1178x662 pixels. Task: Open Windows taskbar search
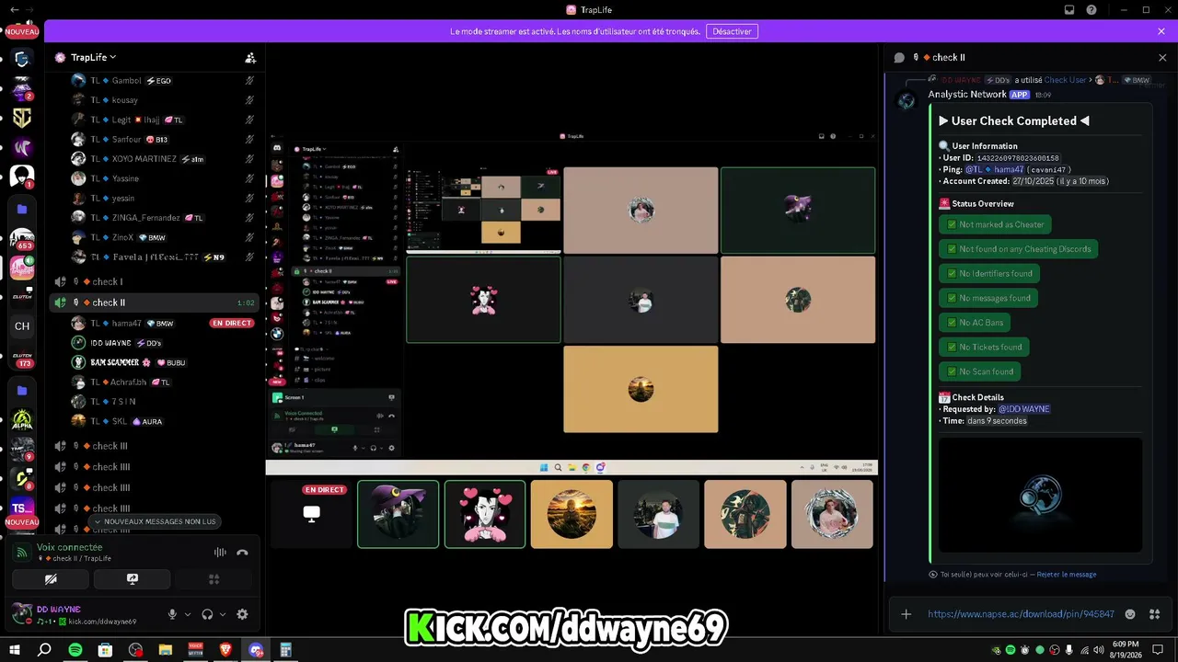point(44,650)
